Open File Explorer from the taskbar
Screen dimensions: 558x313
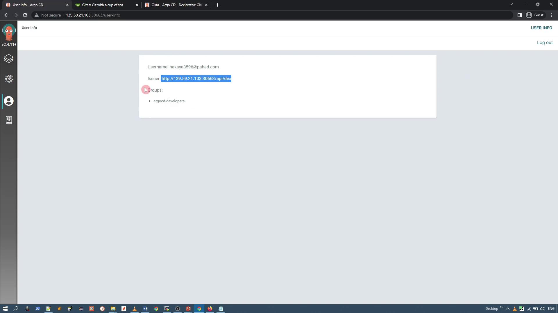113,309
